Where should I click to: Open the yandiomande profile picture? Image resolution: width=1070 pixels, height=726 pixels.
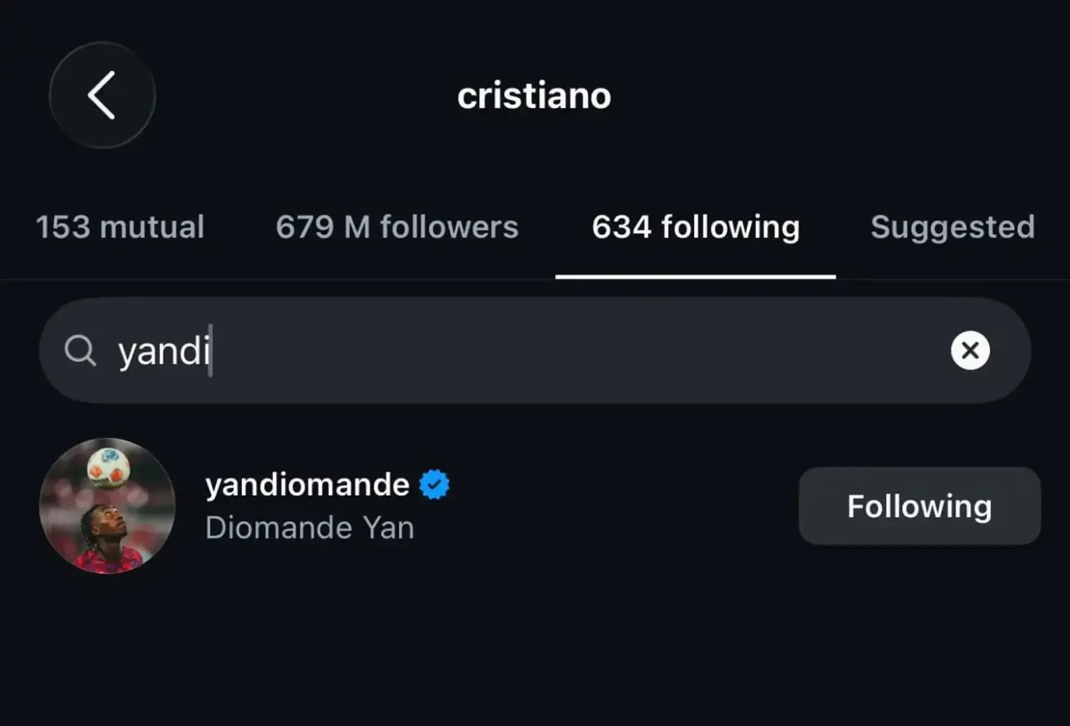point(107,506)
